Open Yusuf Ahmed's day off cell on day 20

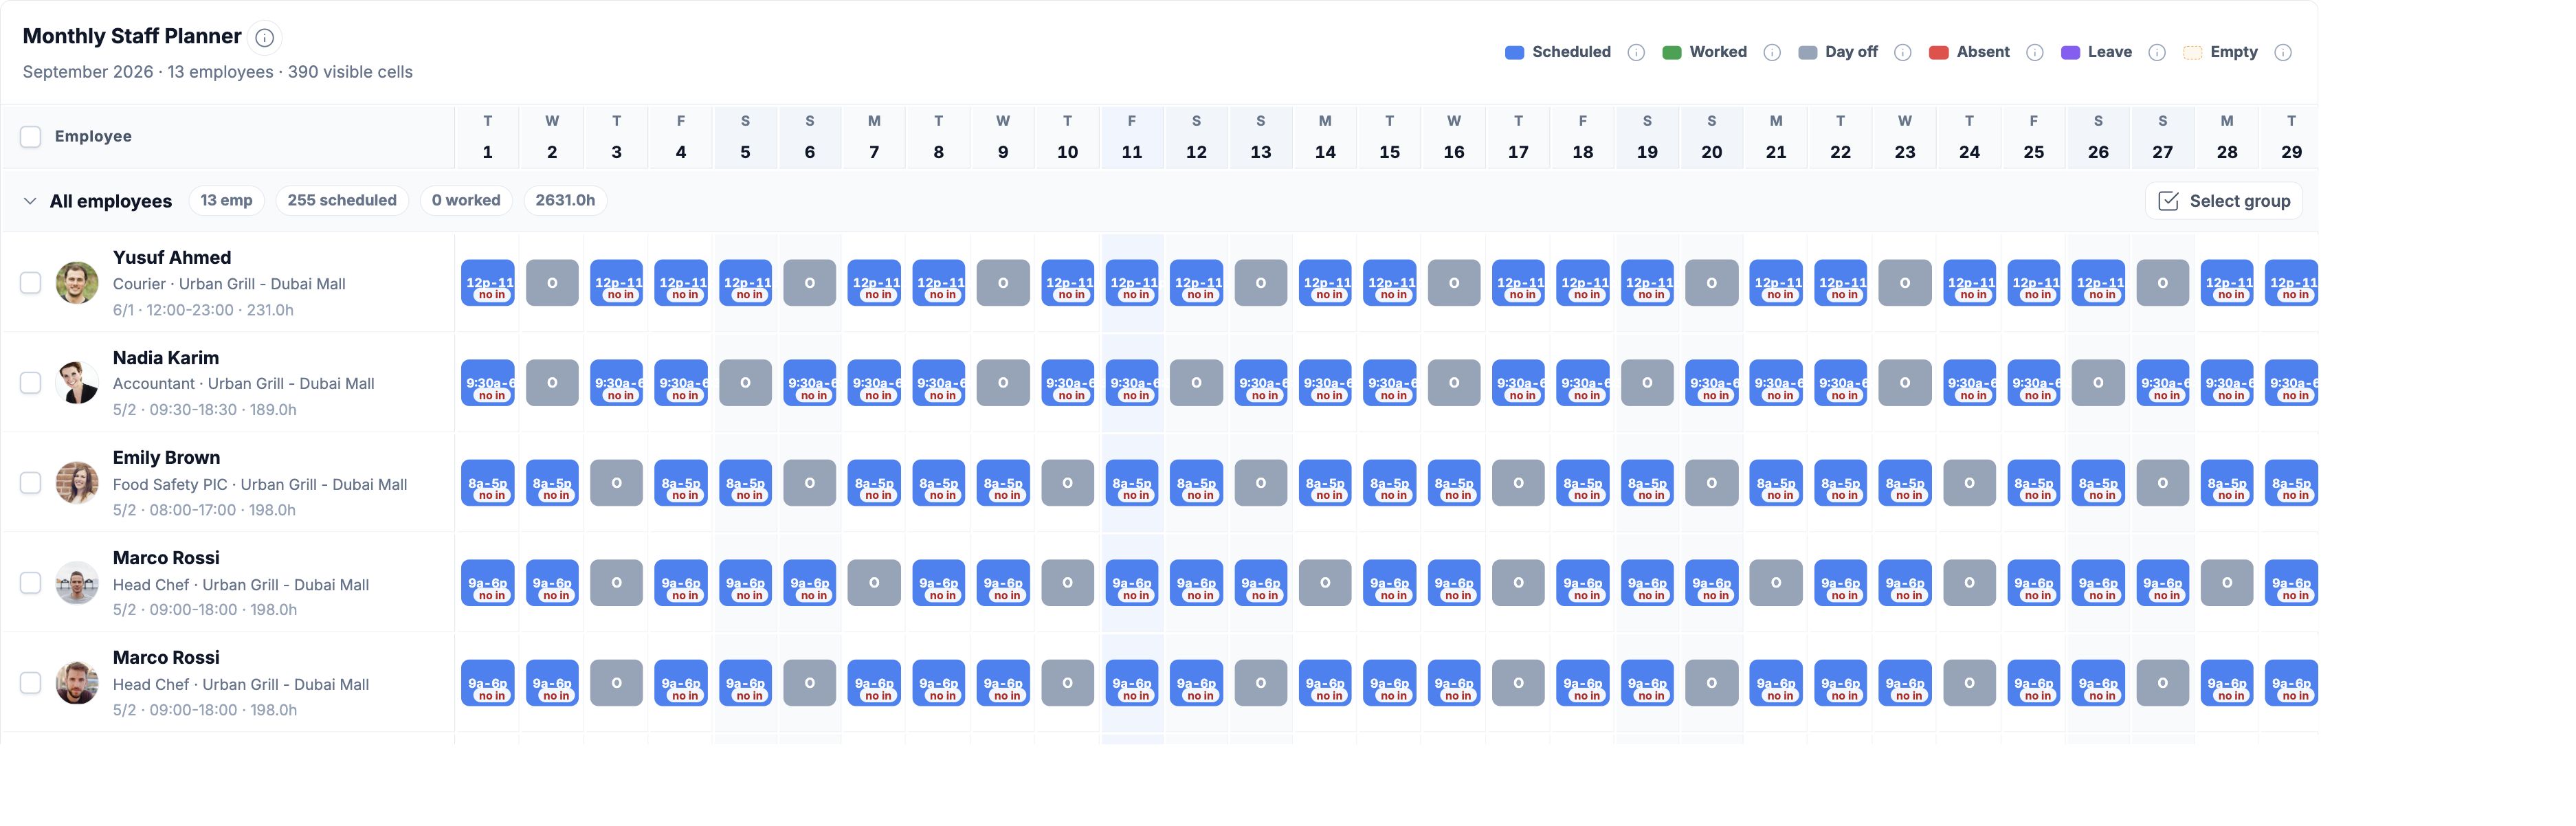pos(1712,283)
